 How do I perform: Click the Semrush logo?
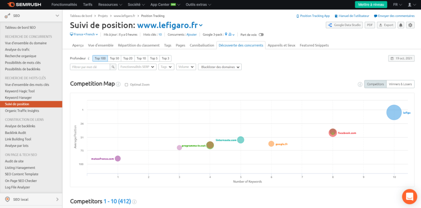(x=24, y=5)
